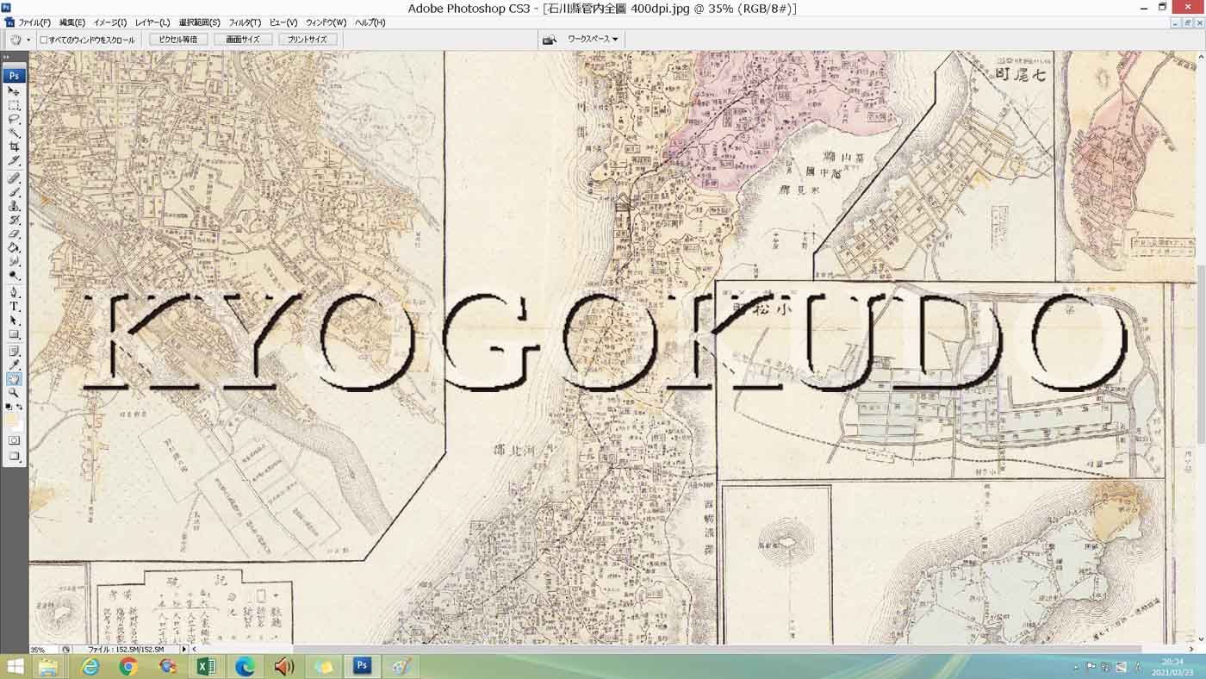Click the ファイル: 152.5M/152.5M status text
The image size is (1206, 679).
[126, 650]
